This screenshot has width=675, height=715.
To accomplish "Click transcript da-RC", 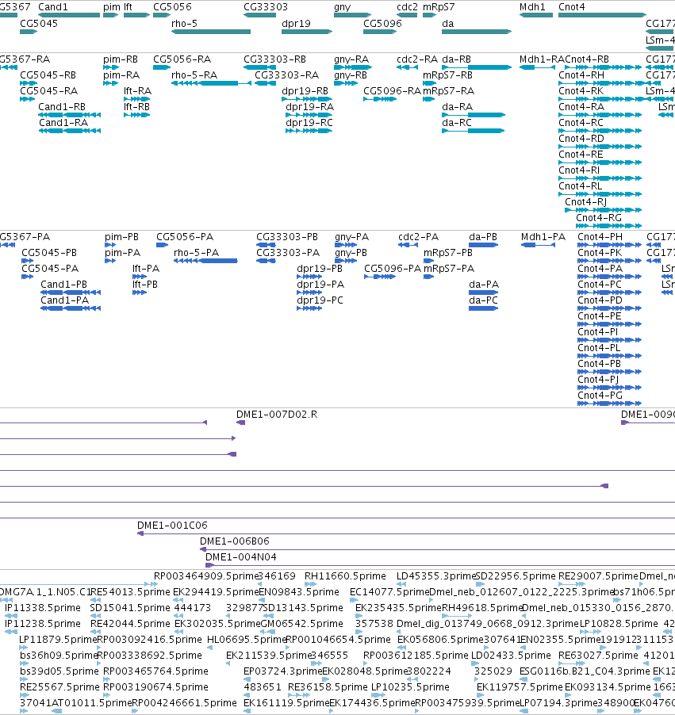I will (457, 123).
